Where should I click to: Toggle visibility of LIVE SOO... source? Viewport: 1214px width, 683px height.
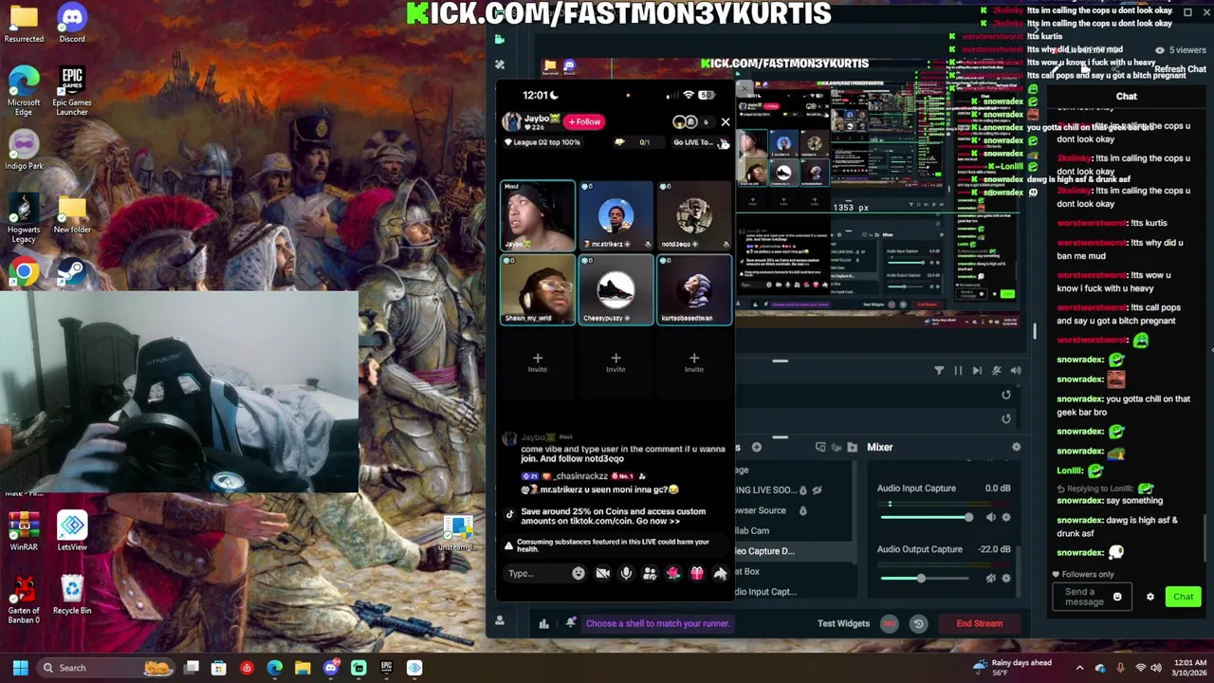tap(817, 489)
